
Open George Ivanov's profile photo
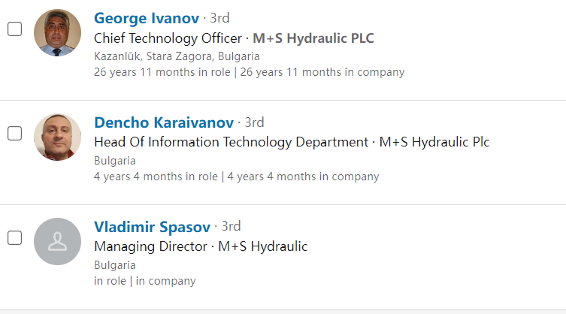pos(57,32)
